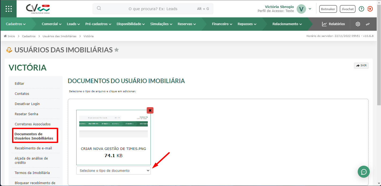Click the server time version text
381x186 pixels.
click(340, 36)
